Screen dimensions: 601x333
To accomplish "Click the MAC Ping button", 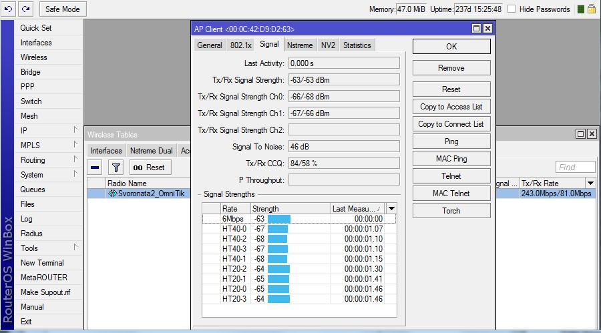I will click(451, 159).
